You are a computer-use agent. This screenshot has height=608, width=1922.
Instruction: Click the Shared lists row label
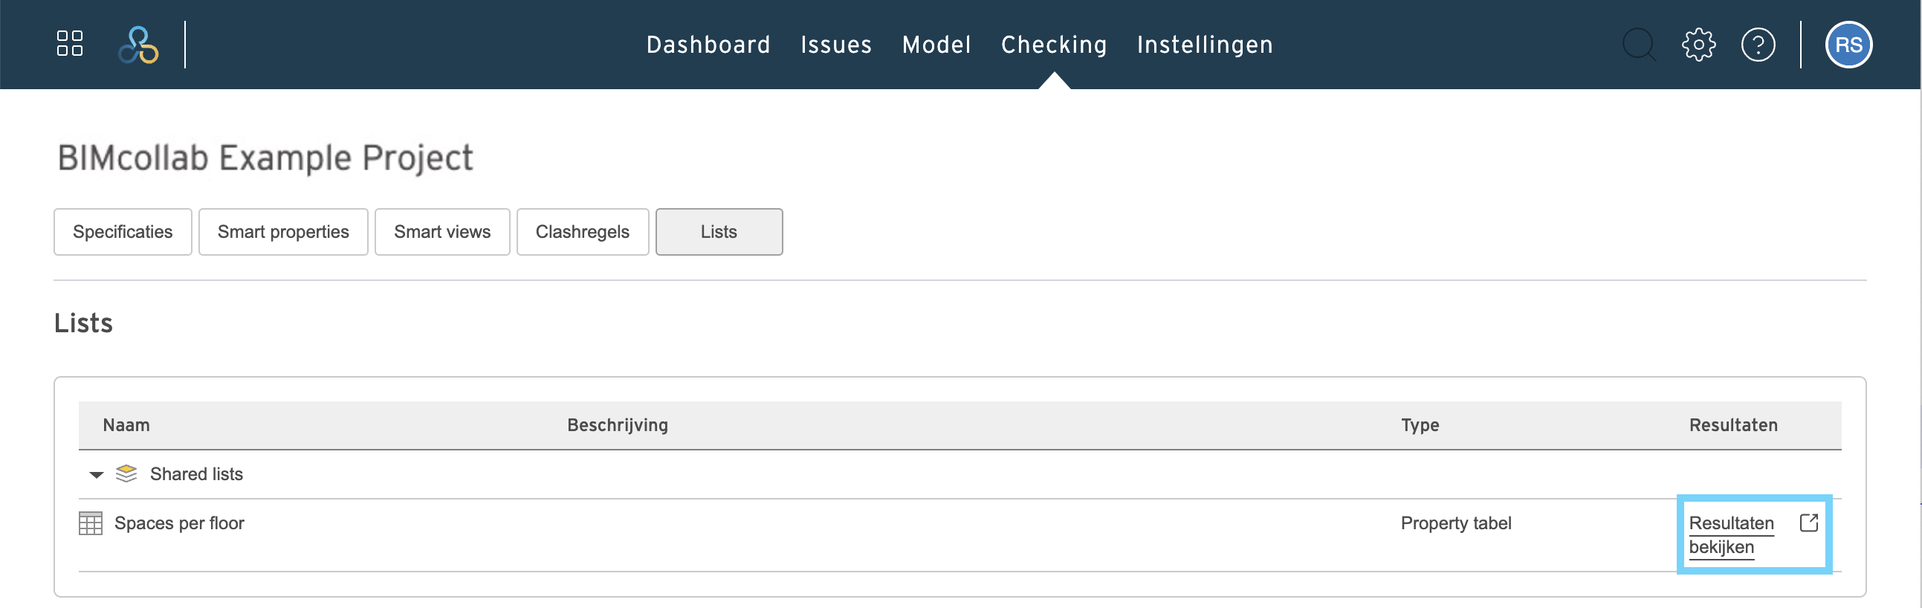[196, 473]
